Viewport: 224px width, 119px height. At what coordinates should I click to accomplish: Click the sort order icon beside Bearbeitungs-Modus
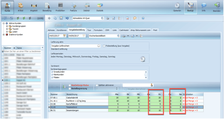click(x=64, y=87)
